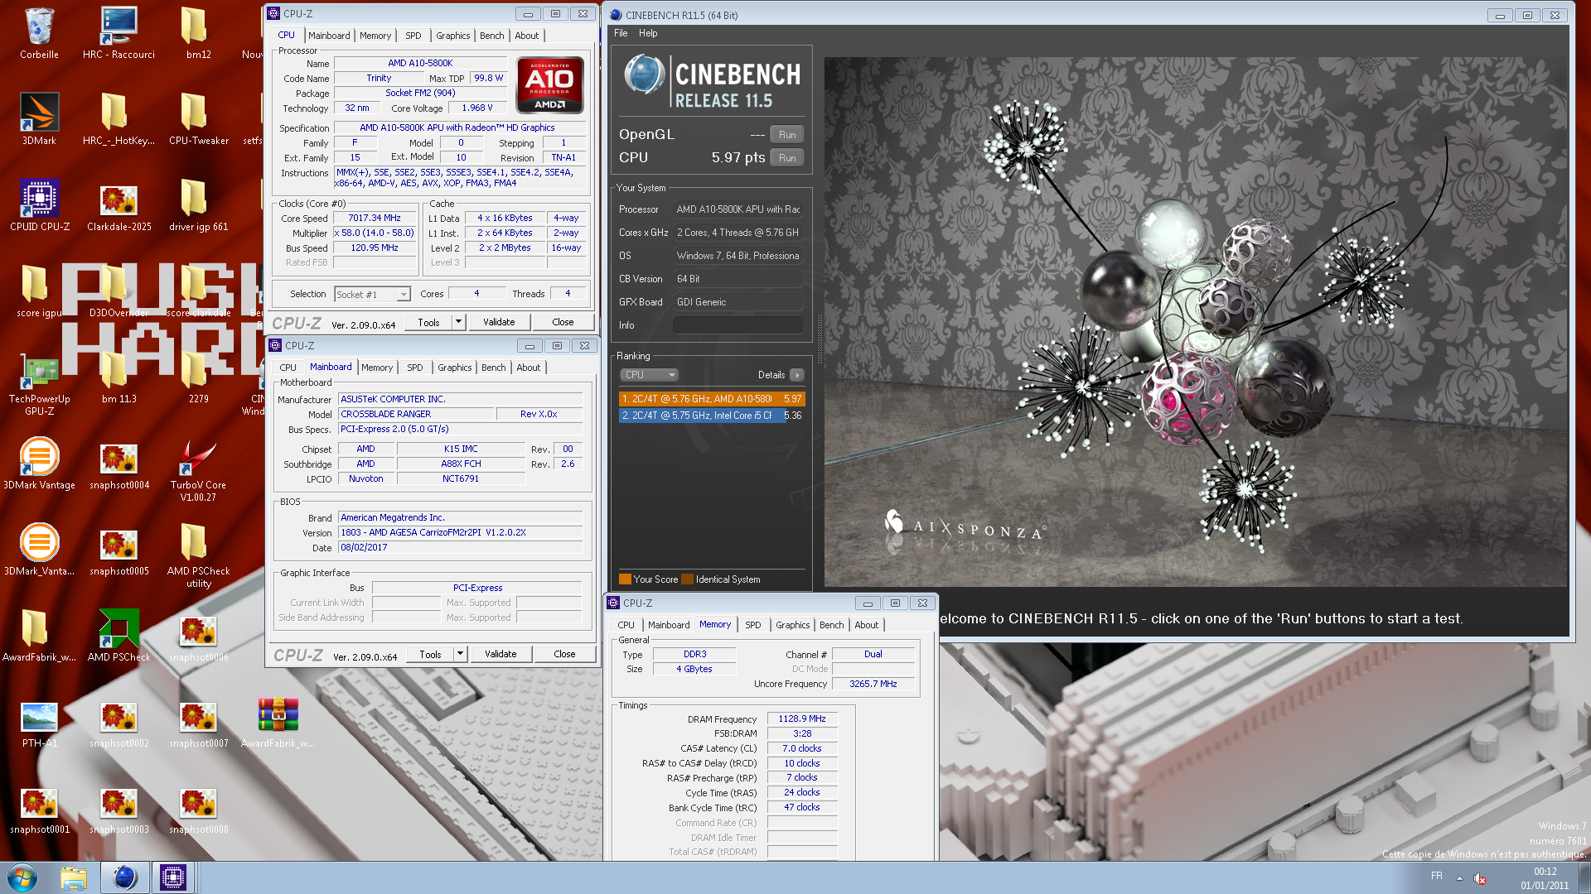Launch TurboV Core V1.00.27 shortcut
The height and width of the screenshot is (894, 1591).
pos(198,470)
